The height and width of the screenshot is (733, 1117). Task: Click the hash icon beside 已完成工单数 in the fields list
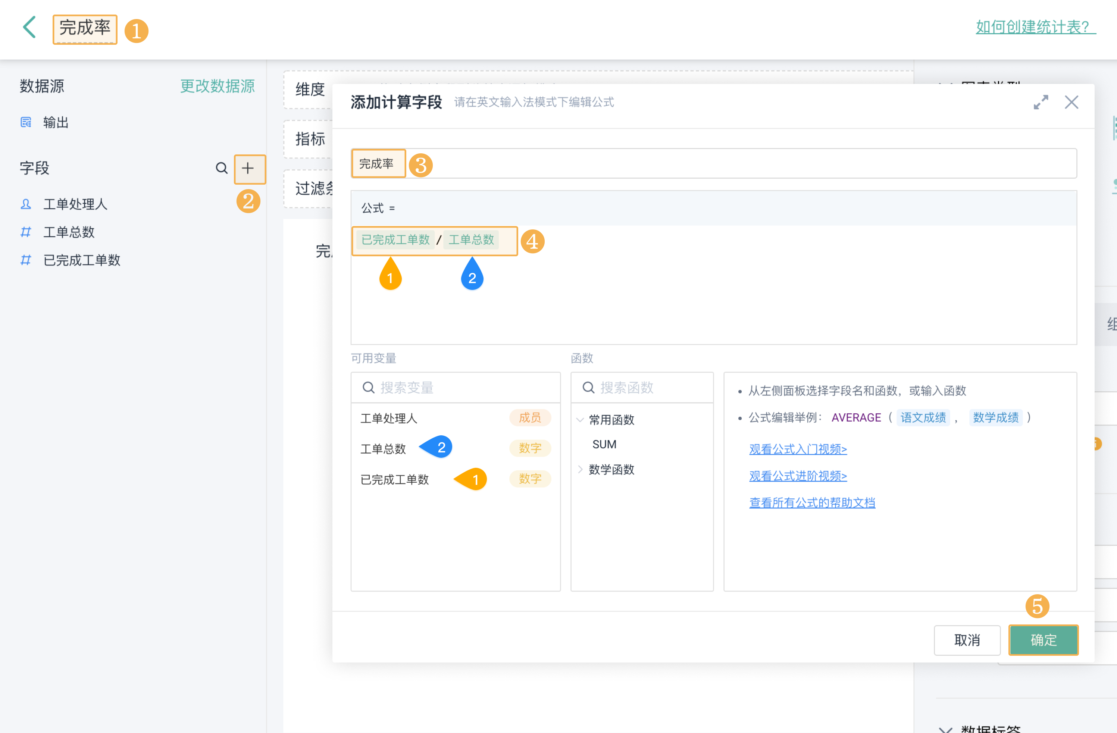pyautogui.click(x=26, y=260)
